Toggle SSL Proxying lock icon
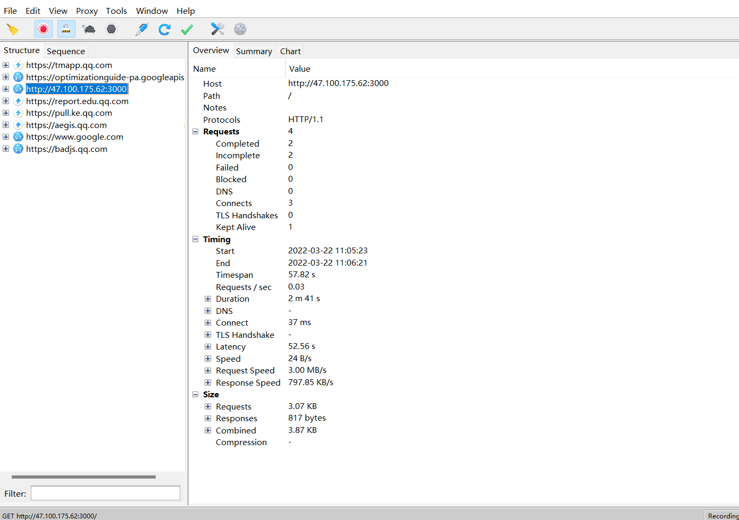Viewport: 739px width, 520px height. pos(66,29)
